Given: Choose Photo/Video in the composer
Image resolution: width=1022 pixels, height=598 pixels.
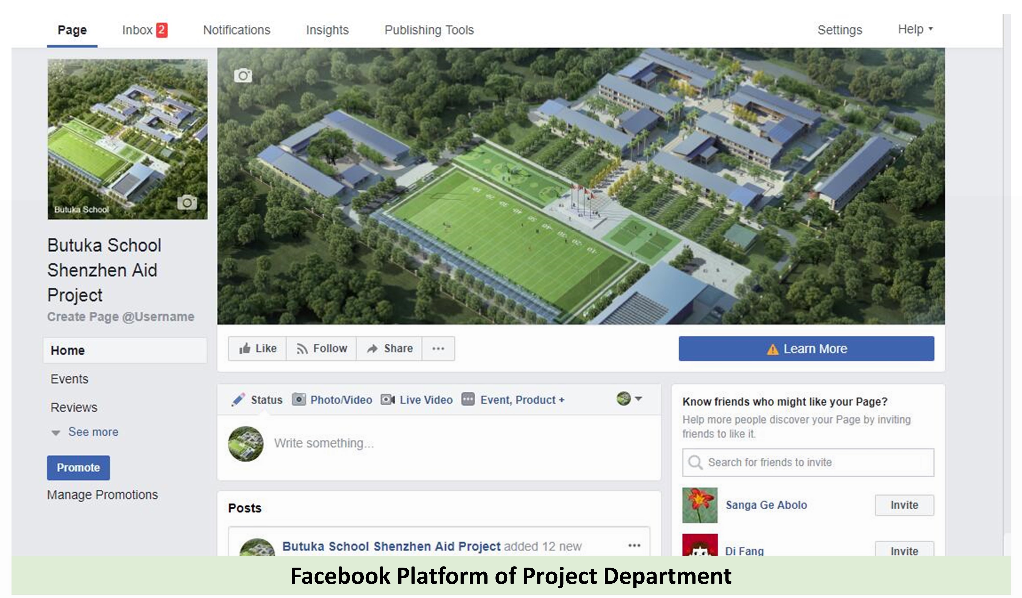Looking at the screenshot, I should pyautogui.click(x=332, y=400).
